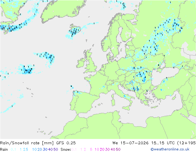This screenshot has height=152, width=196.
Task: Select the Rain legend 40 color value
Action: pos(50,150)
